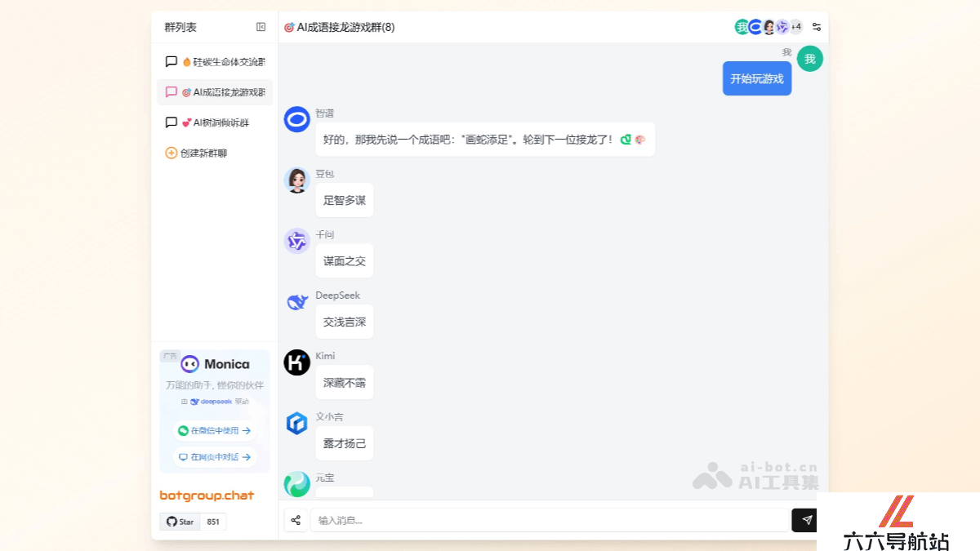
Task: Click the 交浅言深 message
Action: [x=345, y=322]
